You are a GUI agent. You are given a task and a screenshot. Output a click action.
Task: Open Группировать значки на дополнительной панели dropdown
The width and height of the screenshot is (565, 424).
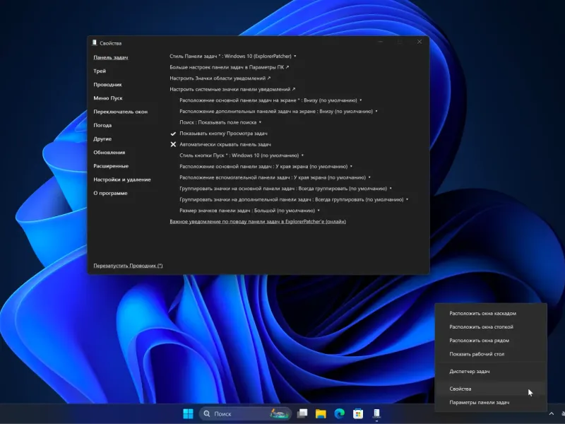(x=294, y=199)
